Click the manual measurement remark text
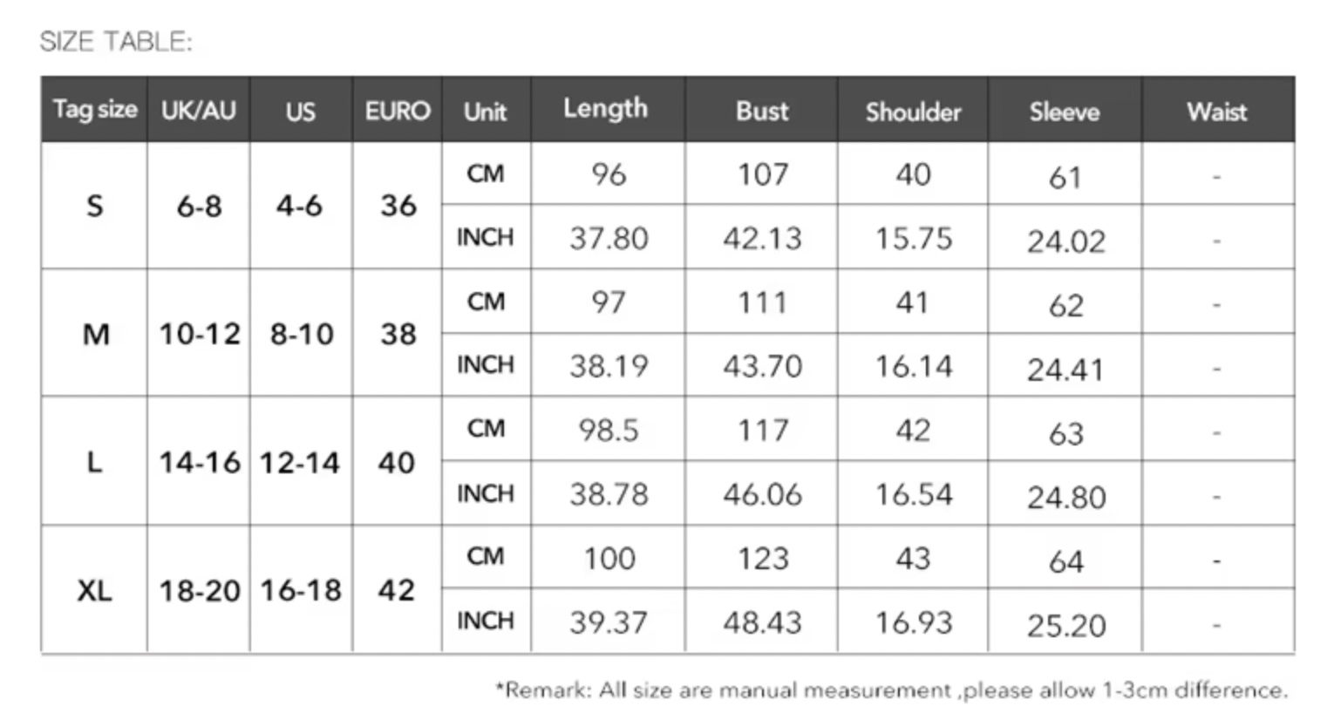The width and height of the screenshot is (1334, 713). [891, 690]
